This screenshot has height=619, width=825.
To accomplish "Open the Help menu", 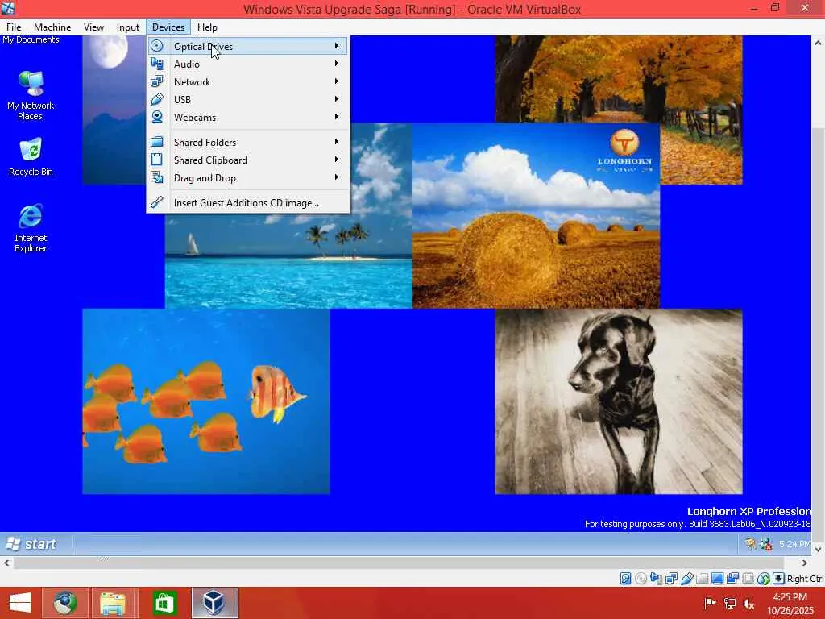I will point(207,27).
